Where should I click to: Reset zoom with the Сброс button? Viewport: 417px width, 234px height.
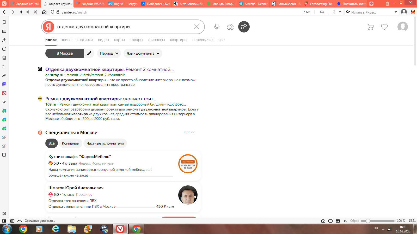pos(354,221)
